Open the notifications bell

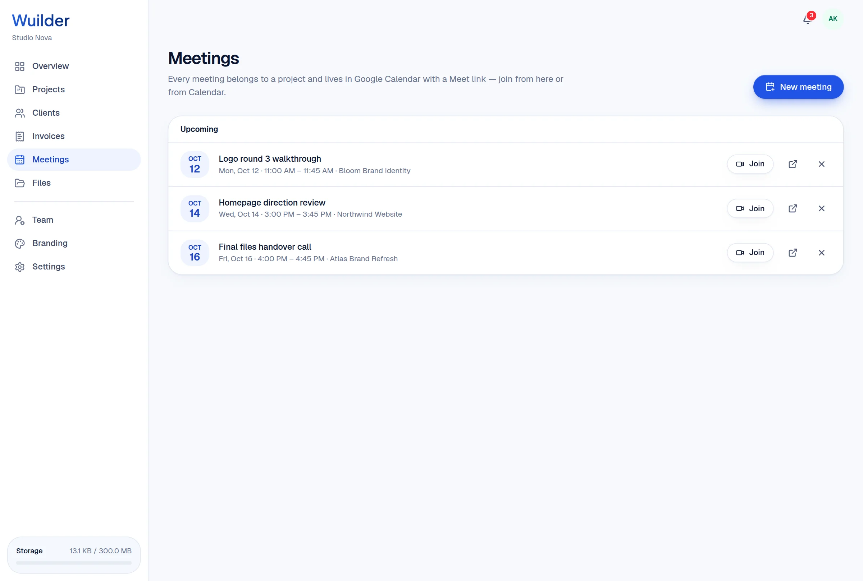coord(807,19)
